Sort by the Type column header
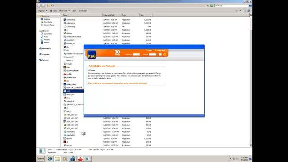Image resolution: width=288 pixels, height=162 pixels. [130, 15]
